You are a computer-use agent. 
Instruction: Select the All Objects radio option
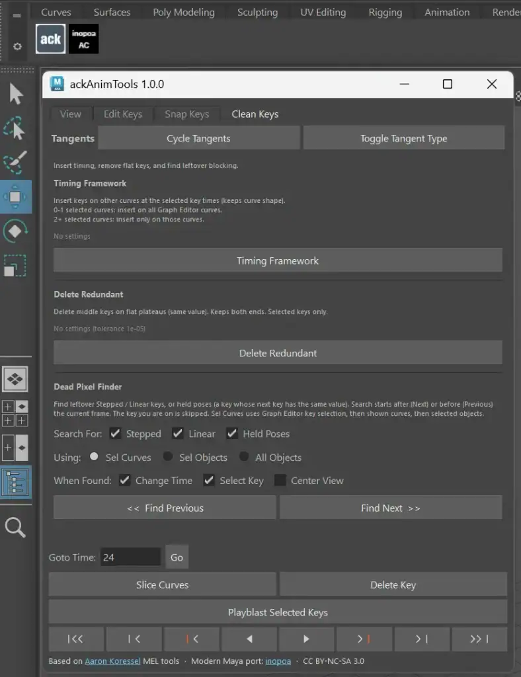click(x=244, y=457)
